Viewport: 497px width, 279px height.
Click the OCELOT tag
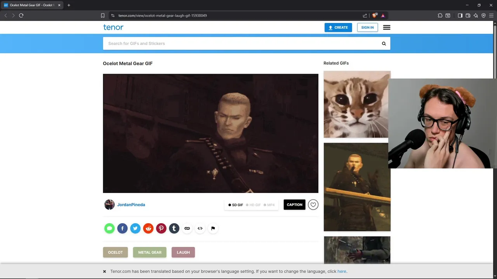pos(115,252)
